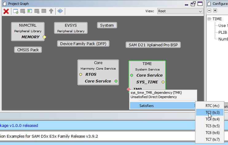Click the float Project Graph window icon
The height and width of the screenshot is (145, 228).
(193, 4)
